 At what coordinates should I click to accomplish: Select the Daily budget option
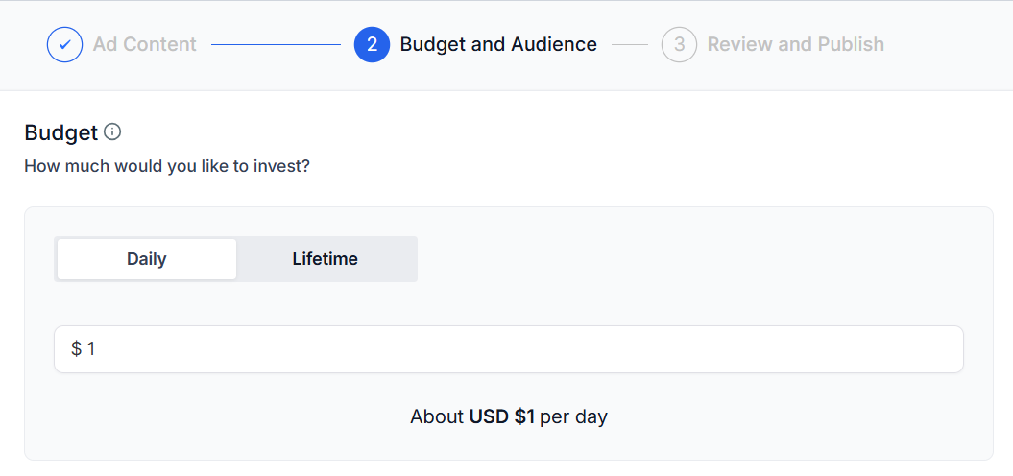point(147,259)
